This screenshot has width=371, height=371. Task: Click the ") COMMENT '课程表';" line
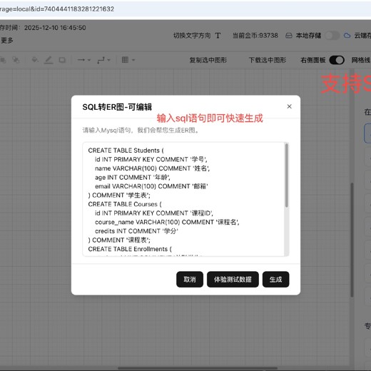click(119, 240)
